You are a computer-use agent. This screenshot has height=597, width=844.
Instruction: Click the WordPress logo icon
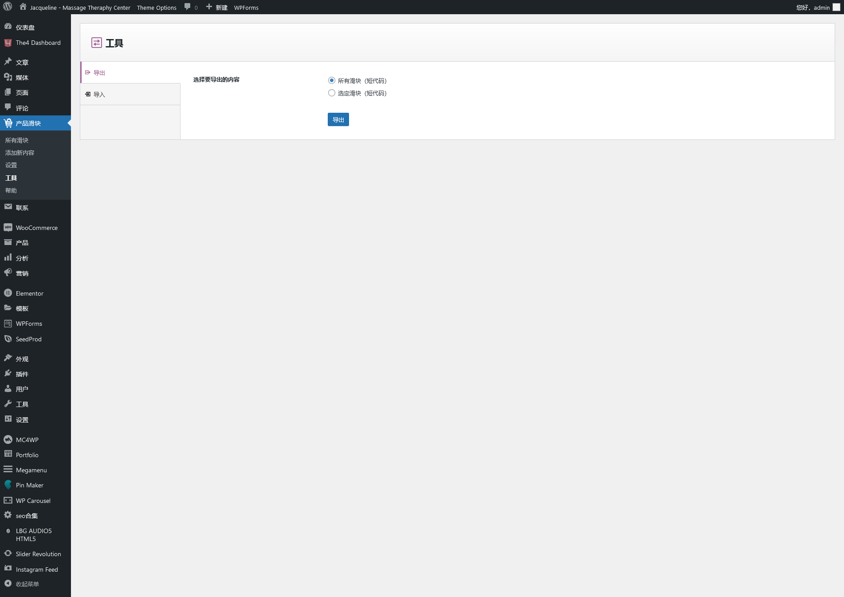[8, 7]
